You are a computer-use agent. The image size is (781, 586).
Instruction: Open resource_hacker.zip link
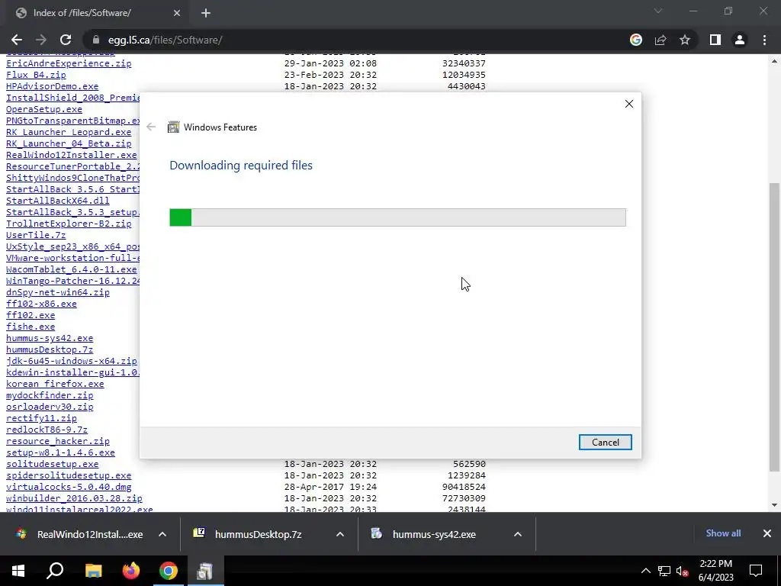[x=58, y=442]
